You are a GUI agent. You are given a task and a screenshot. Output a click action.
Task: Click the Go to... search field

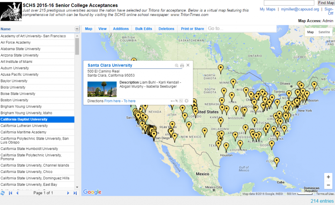pyautogui.click(x=242, y=29)
